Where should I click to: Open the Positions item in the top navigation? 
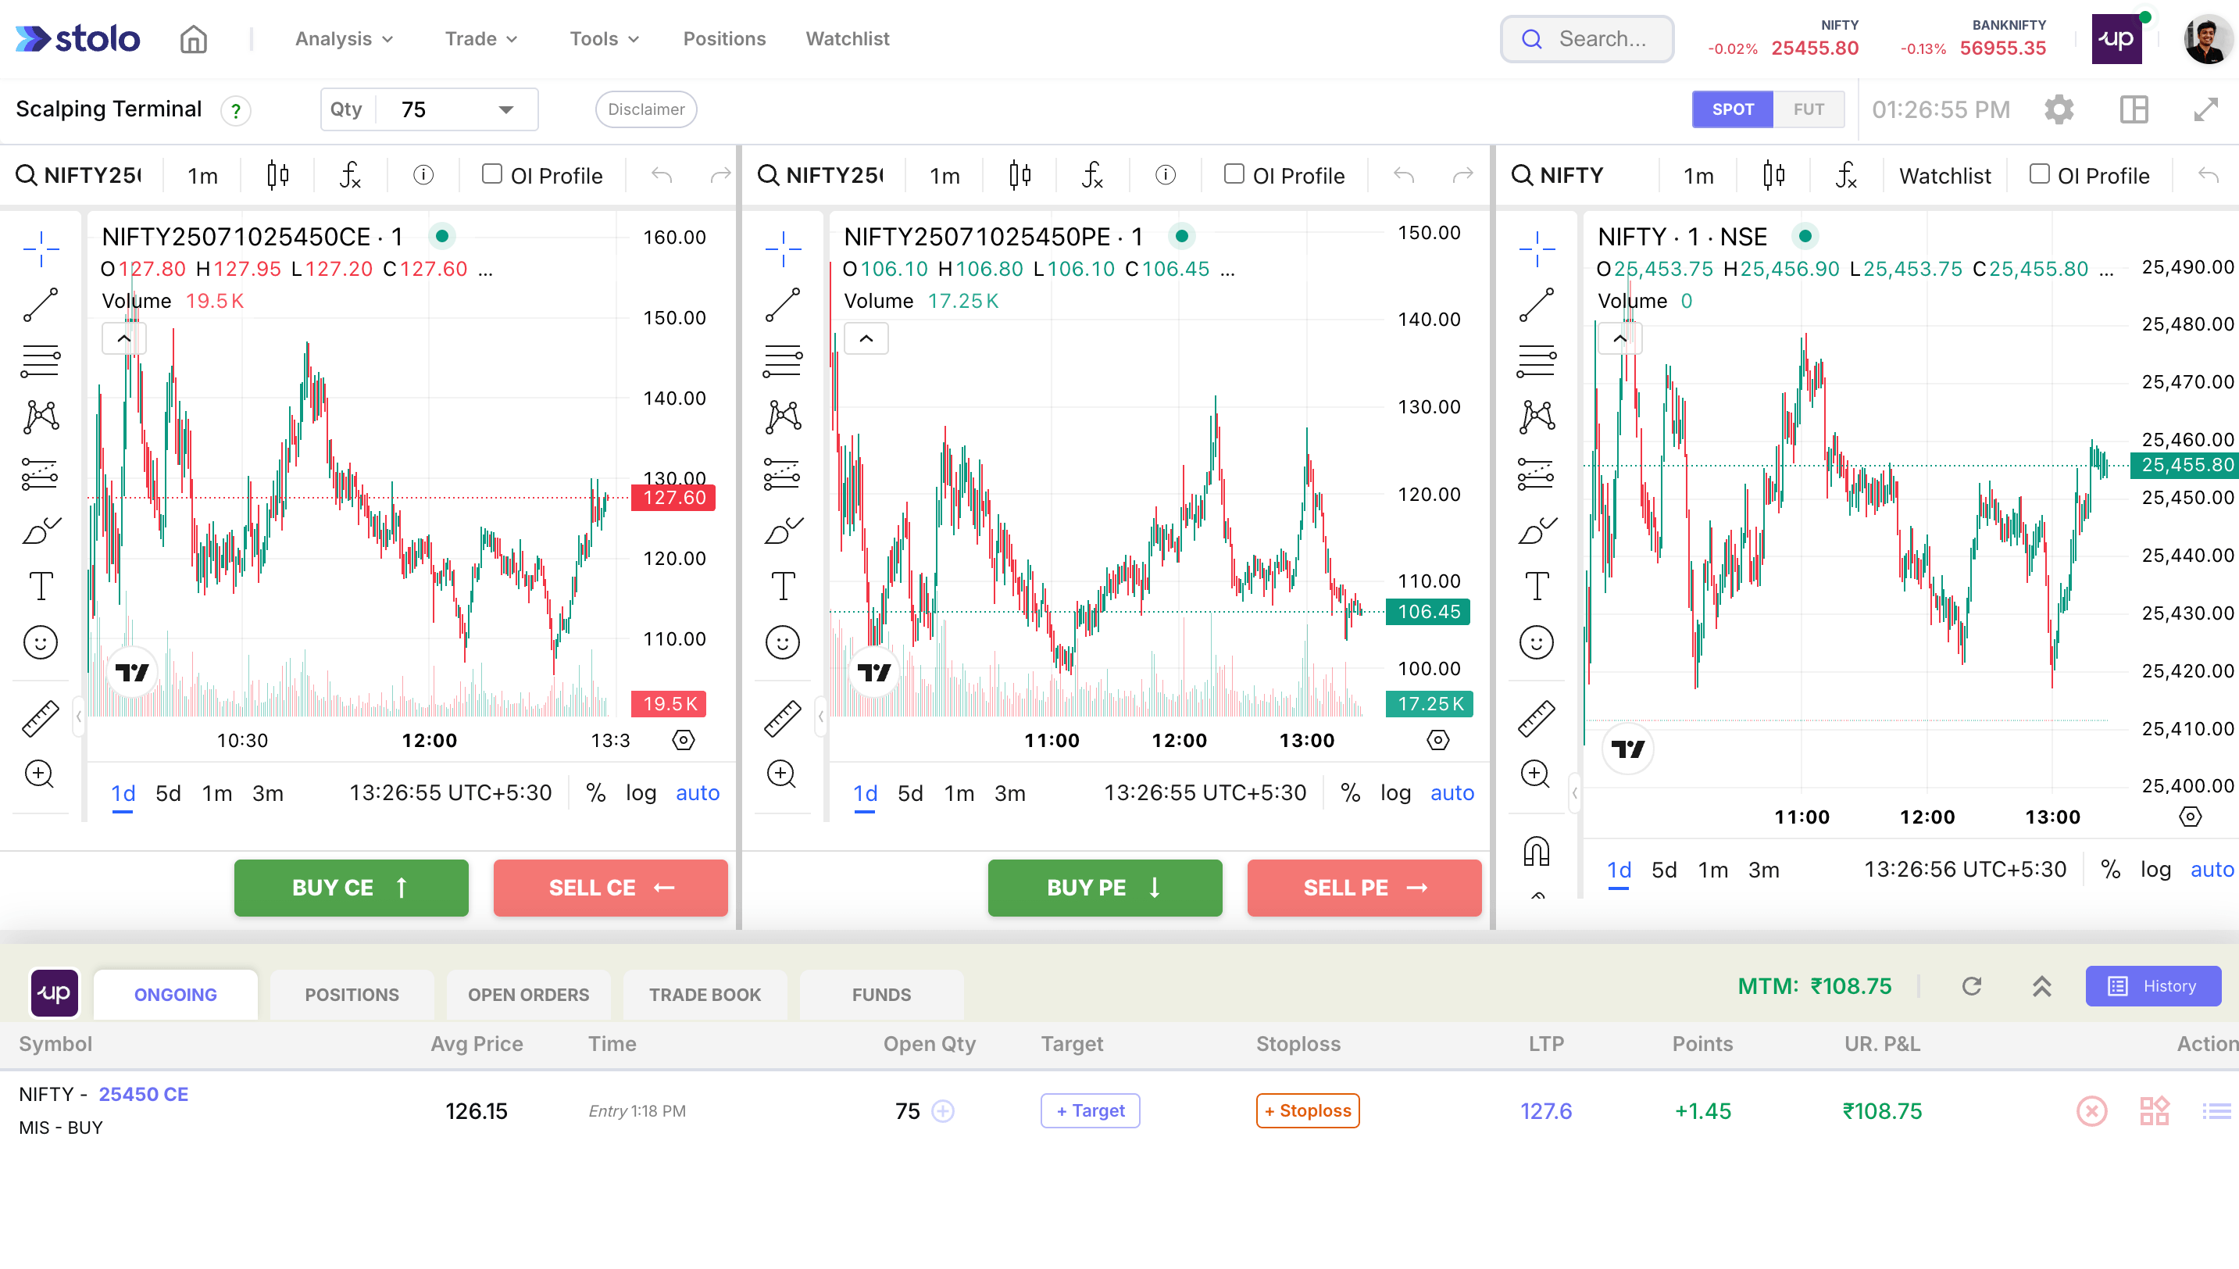click(724, 38)
